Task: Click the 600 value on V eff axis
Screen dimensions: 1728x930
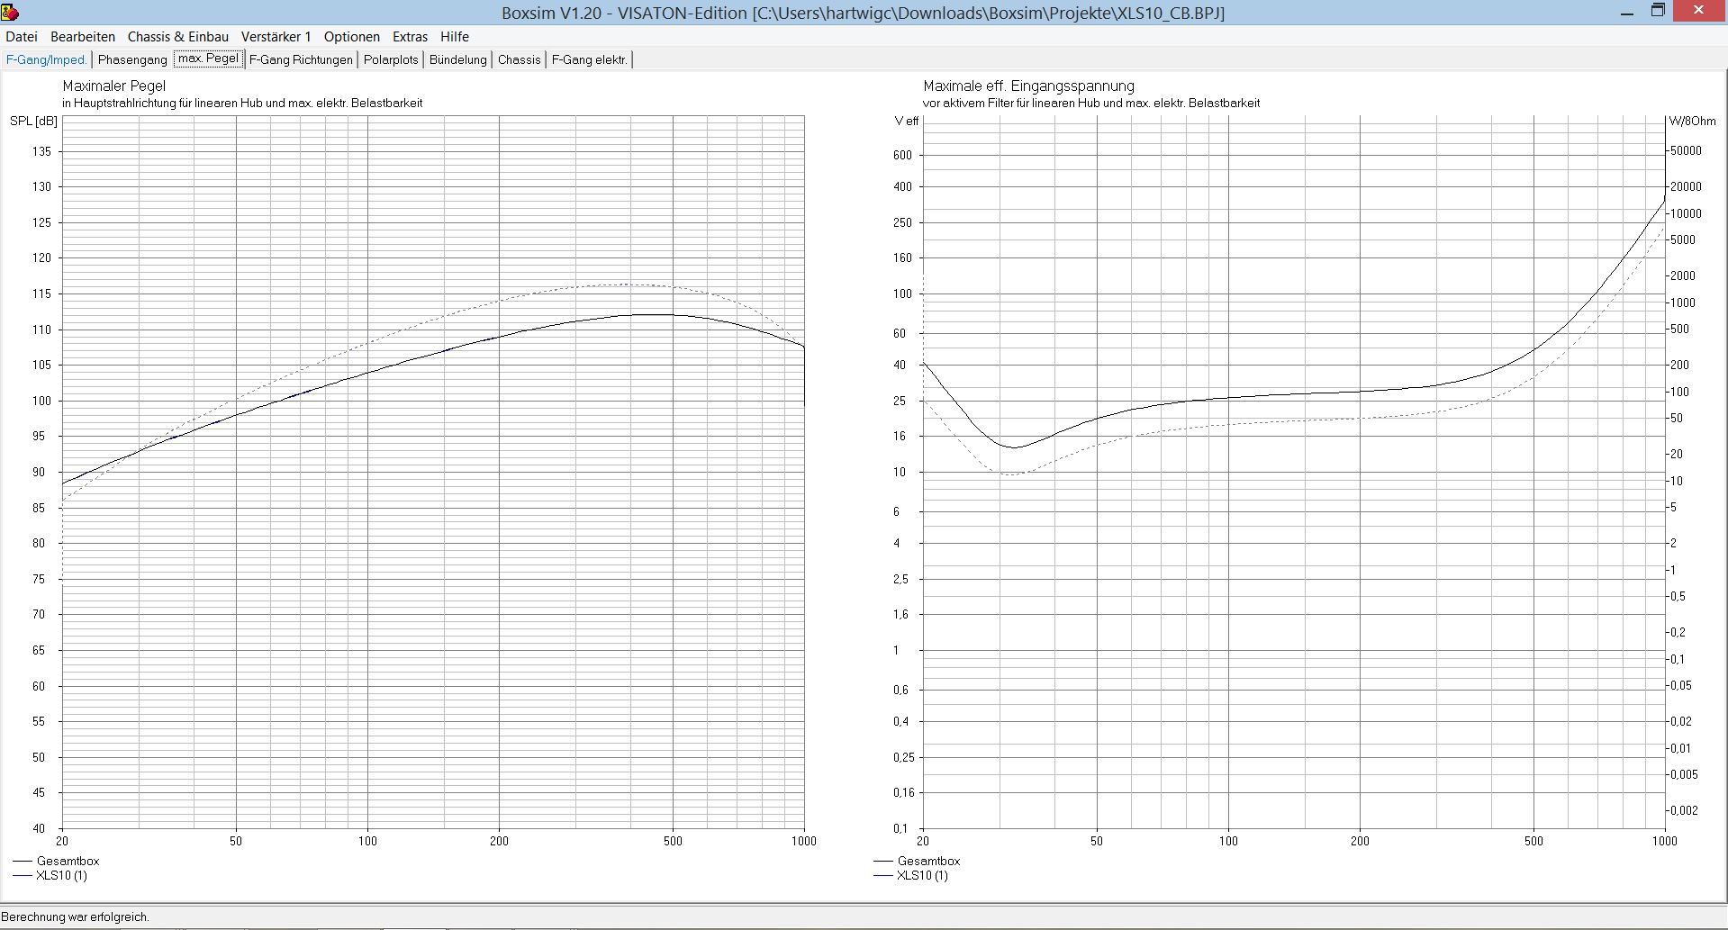Action: pos(902,155)
